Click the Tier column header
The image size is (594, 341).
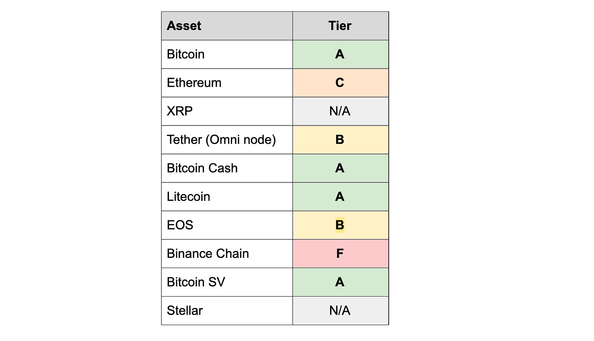tap(340, 26)
